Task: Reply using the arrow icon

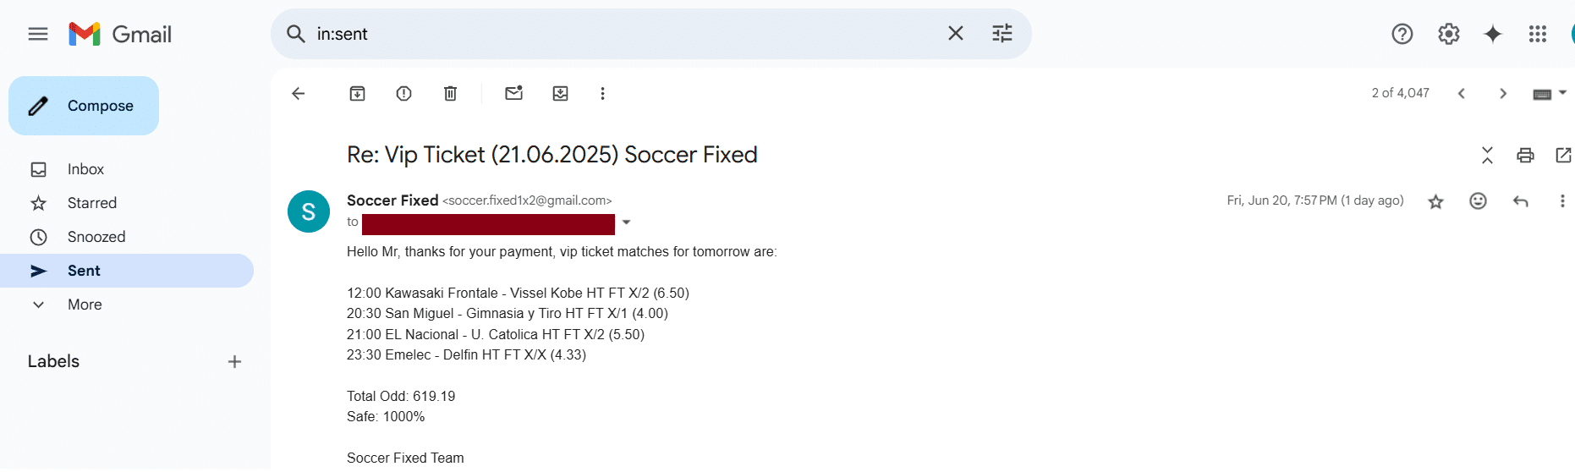Action: 1520,200
